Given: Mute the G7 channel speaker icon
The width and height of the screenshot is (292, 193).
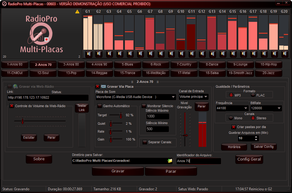Looking at the screenshot, I should click(x=151, y=54).
